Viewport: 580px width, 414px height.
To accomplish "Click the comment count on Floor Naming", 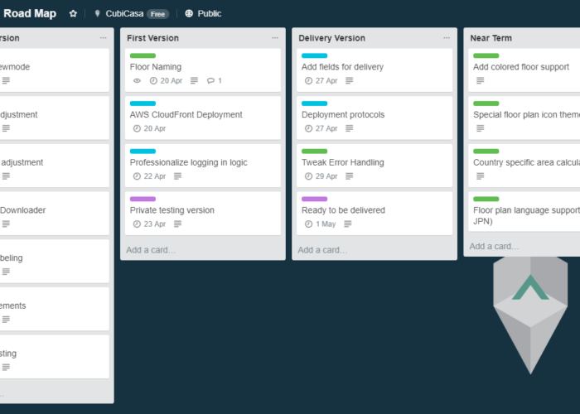I will pyautogui.click(x=215, y=80).
